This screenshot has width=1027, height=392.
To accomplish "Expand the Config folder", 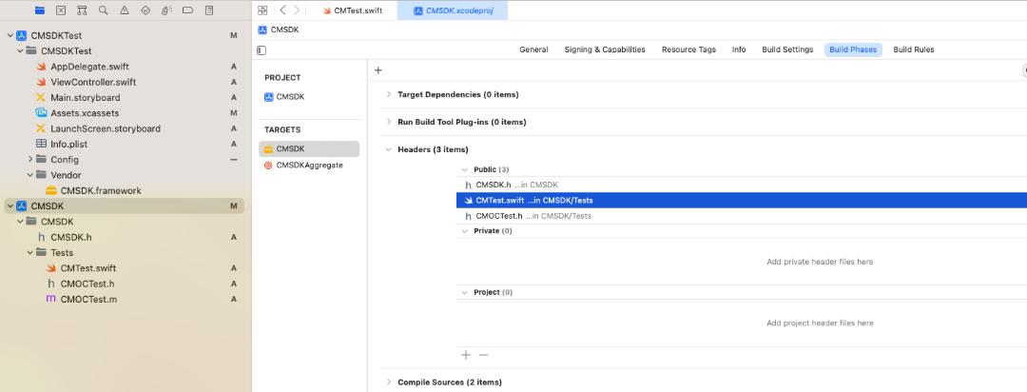I will coord(30,159).
